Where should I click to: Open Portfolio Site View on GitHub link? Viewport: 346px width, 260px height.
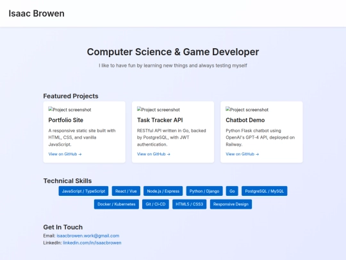[65, 154]
